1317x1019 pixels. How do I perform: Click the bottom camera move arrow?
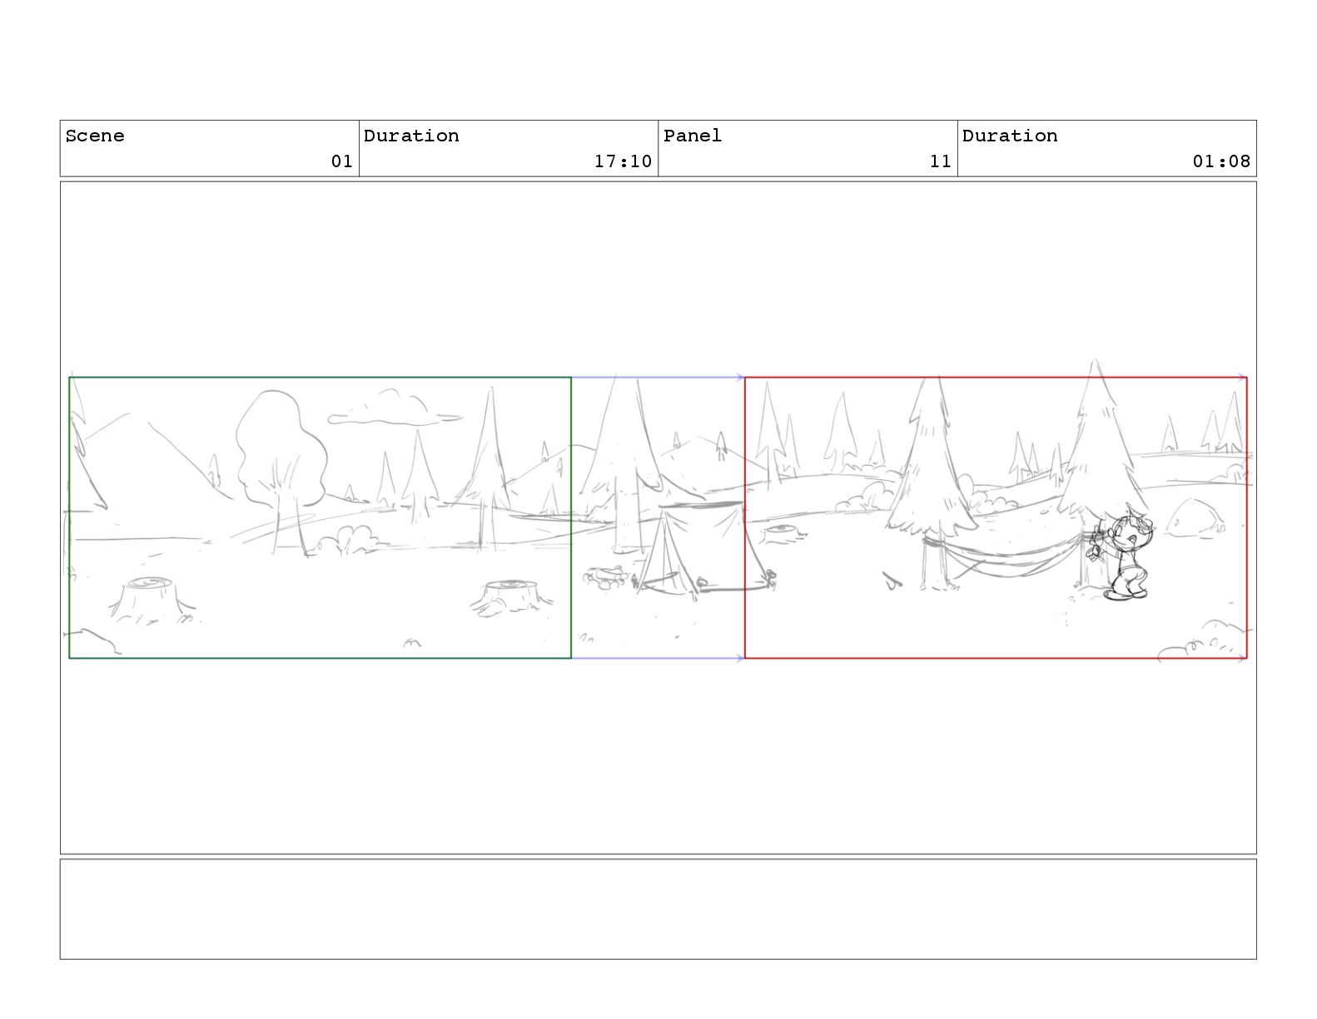pyautogui.click(x=658, y=659)
